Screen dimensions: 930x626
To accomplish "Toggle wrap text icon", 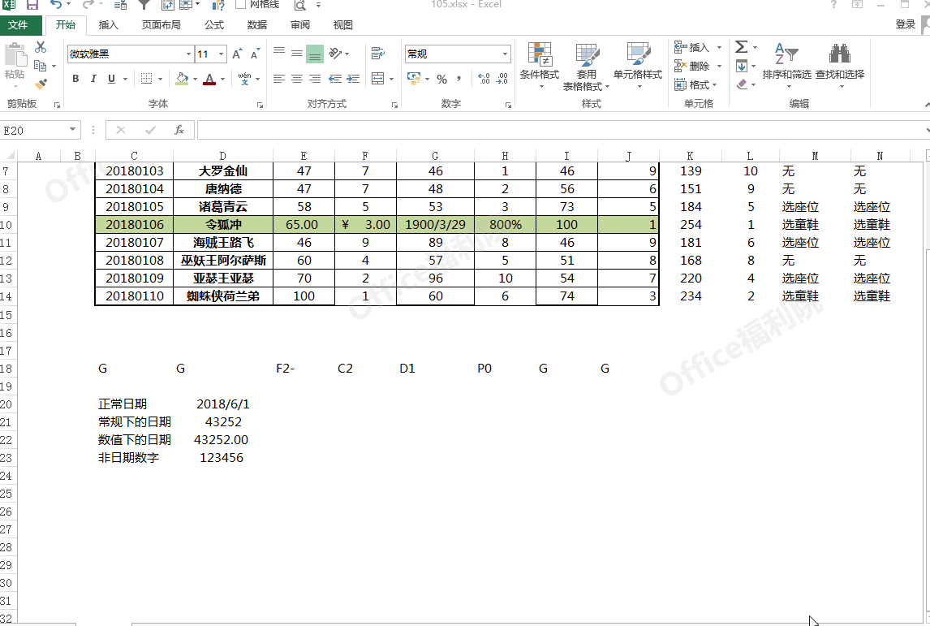I will pos(378,54).
